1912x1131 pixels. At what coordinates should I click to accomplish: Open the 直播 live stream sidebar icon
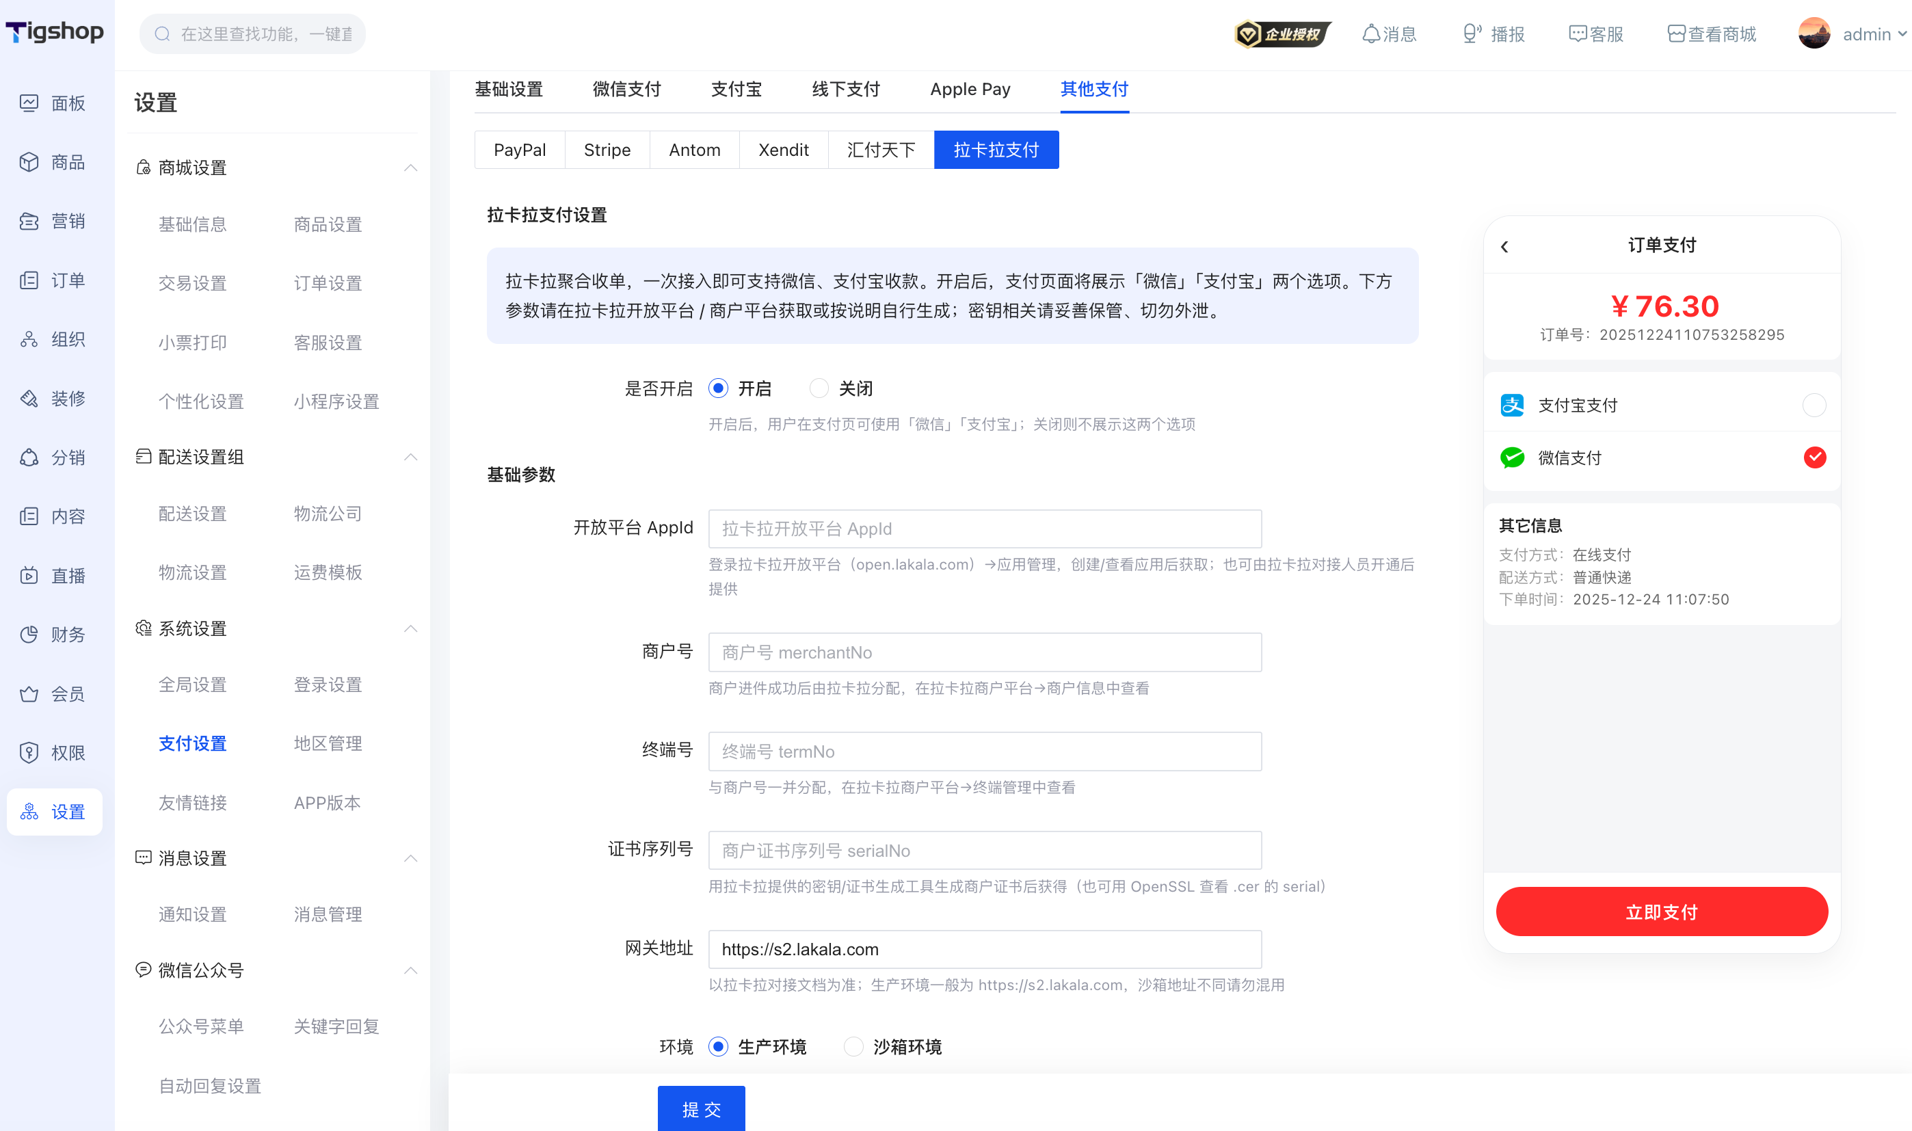[x=29, y=575]
